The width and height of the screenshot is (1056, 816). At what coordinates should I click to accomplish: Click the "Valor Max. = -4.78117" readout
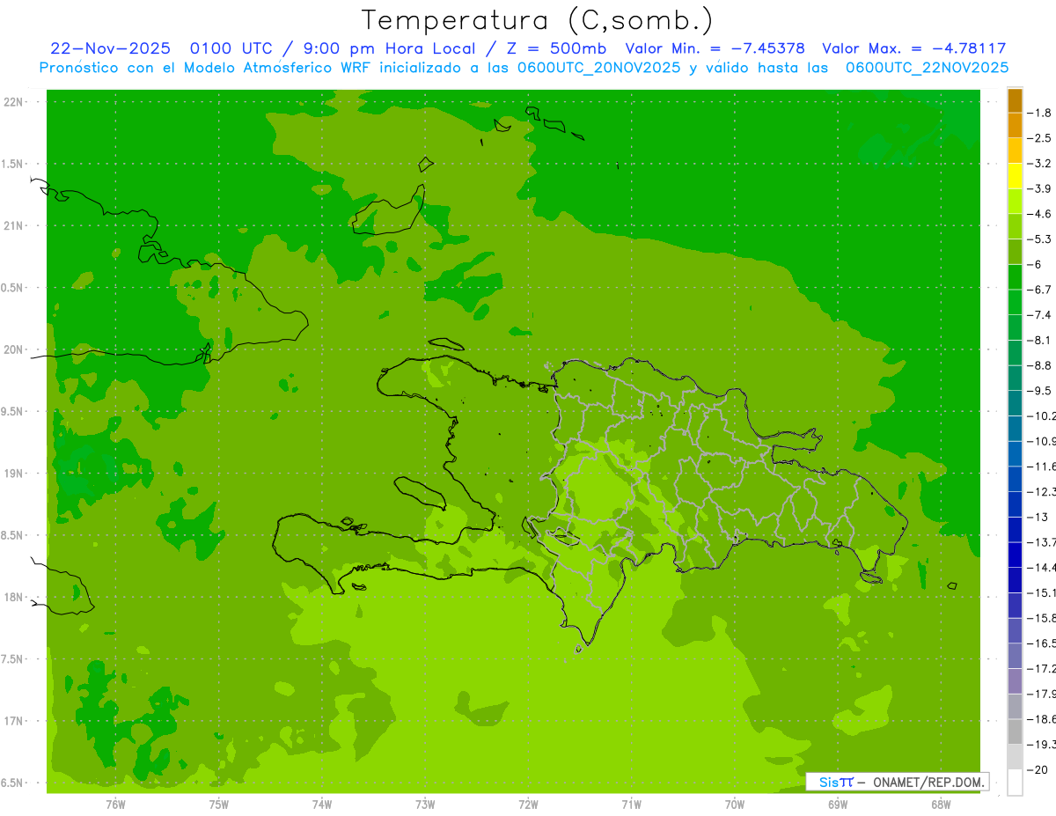point(913,48)
